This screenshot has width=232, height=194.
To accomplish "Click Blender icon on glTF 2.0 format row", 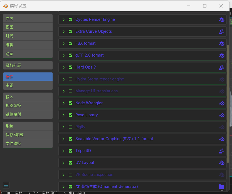I will click(x=221, y=56).
